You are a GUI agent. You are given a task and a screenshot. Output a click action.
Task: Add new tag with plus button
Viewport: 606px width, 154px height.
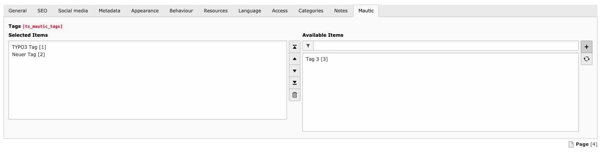click(x=587, y=47)
